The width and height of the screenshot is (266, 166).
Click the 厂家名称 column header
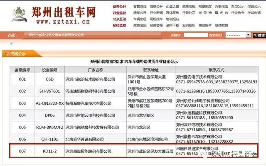tap(96, 70)
